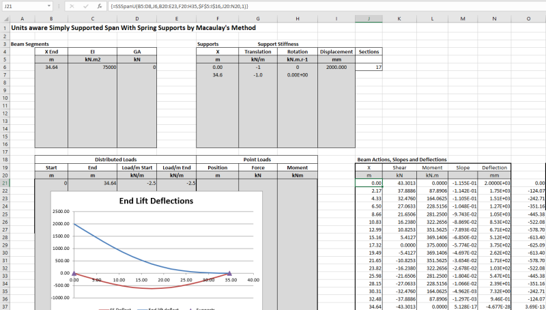This screenshot has width=546, height=310.
Task: Click the 'Beam Segments' label cell
Action: (30, 44)
